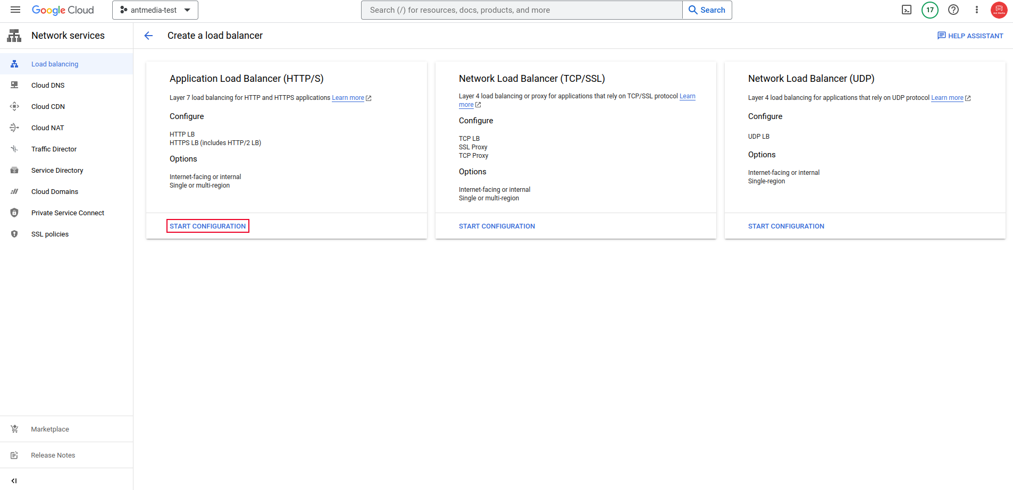Open the Help Assistant panel

[x=970, y=36]
